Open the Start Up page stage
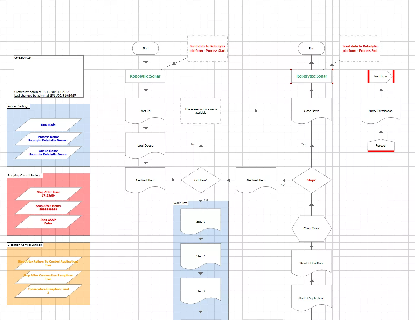 145,111
